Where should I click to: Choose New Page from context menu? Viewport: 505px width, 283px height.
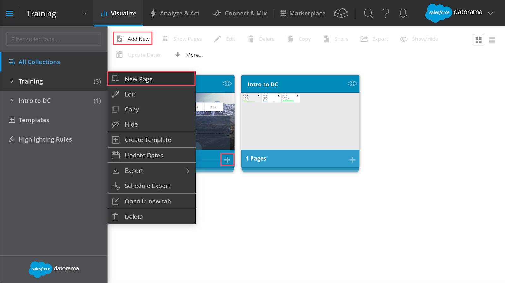pos(151,79)
